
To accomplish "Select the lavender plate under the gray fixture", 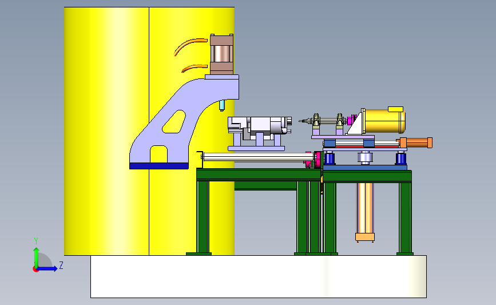I will pyautogui.click(x=256, y=148).
